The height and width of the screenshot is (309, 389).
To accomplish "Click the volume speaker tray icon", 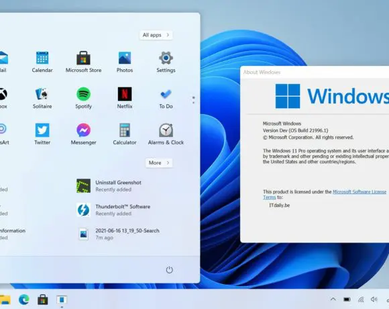I will point(374,300).
